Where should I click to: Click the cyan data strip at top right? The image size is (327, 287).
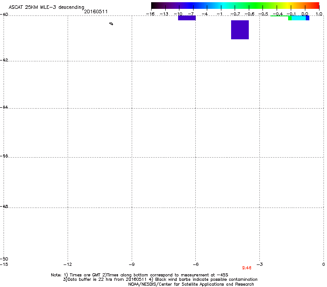point(299,18)
